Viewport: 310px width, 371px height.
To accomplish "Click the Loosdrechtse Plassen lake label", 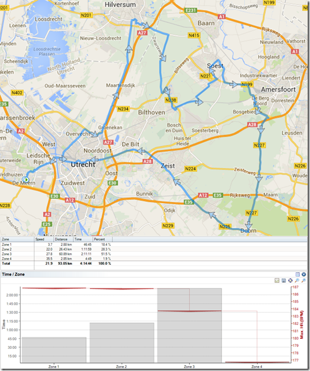I will (x=47, y=51).
